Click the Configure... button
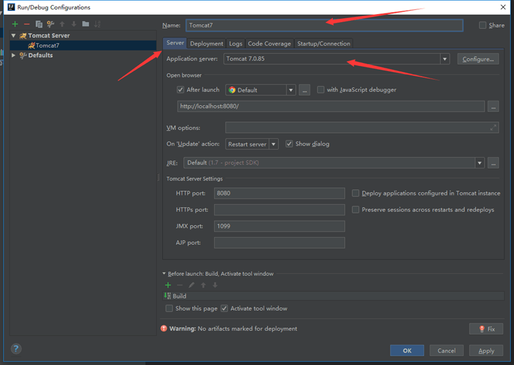 478,59
